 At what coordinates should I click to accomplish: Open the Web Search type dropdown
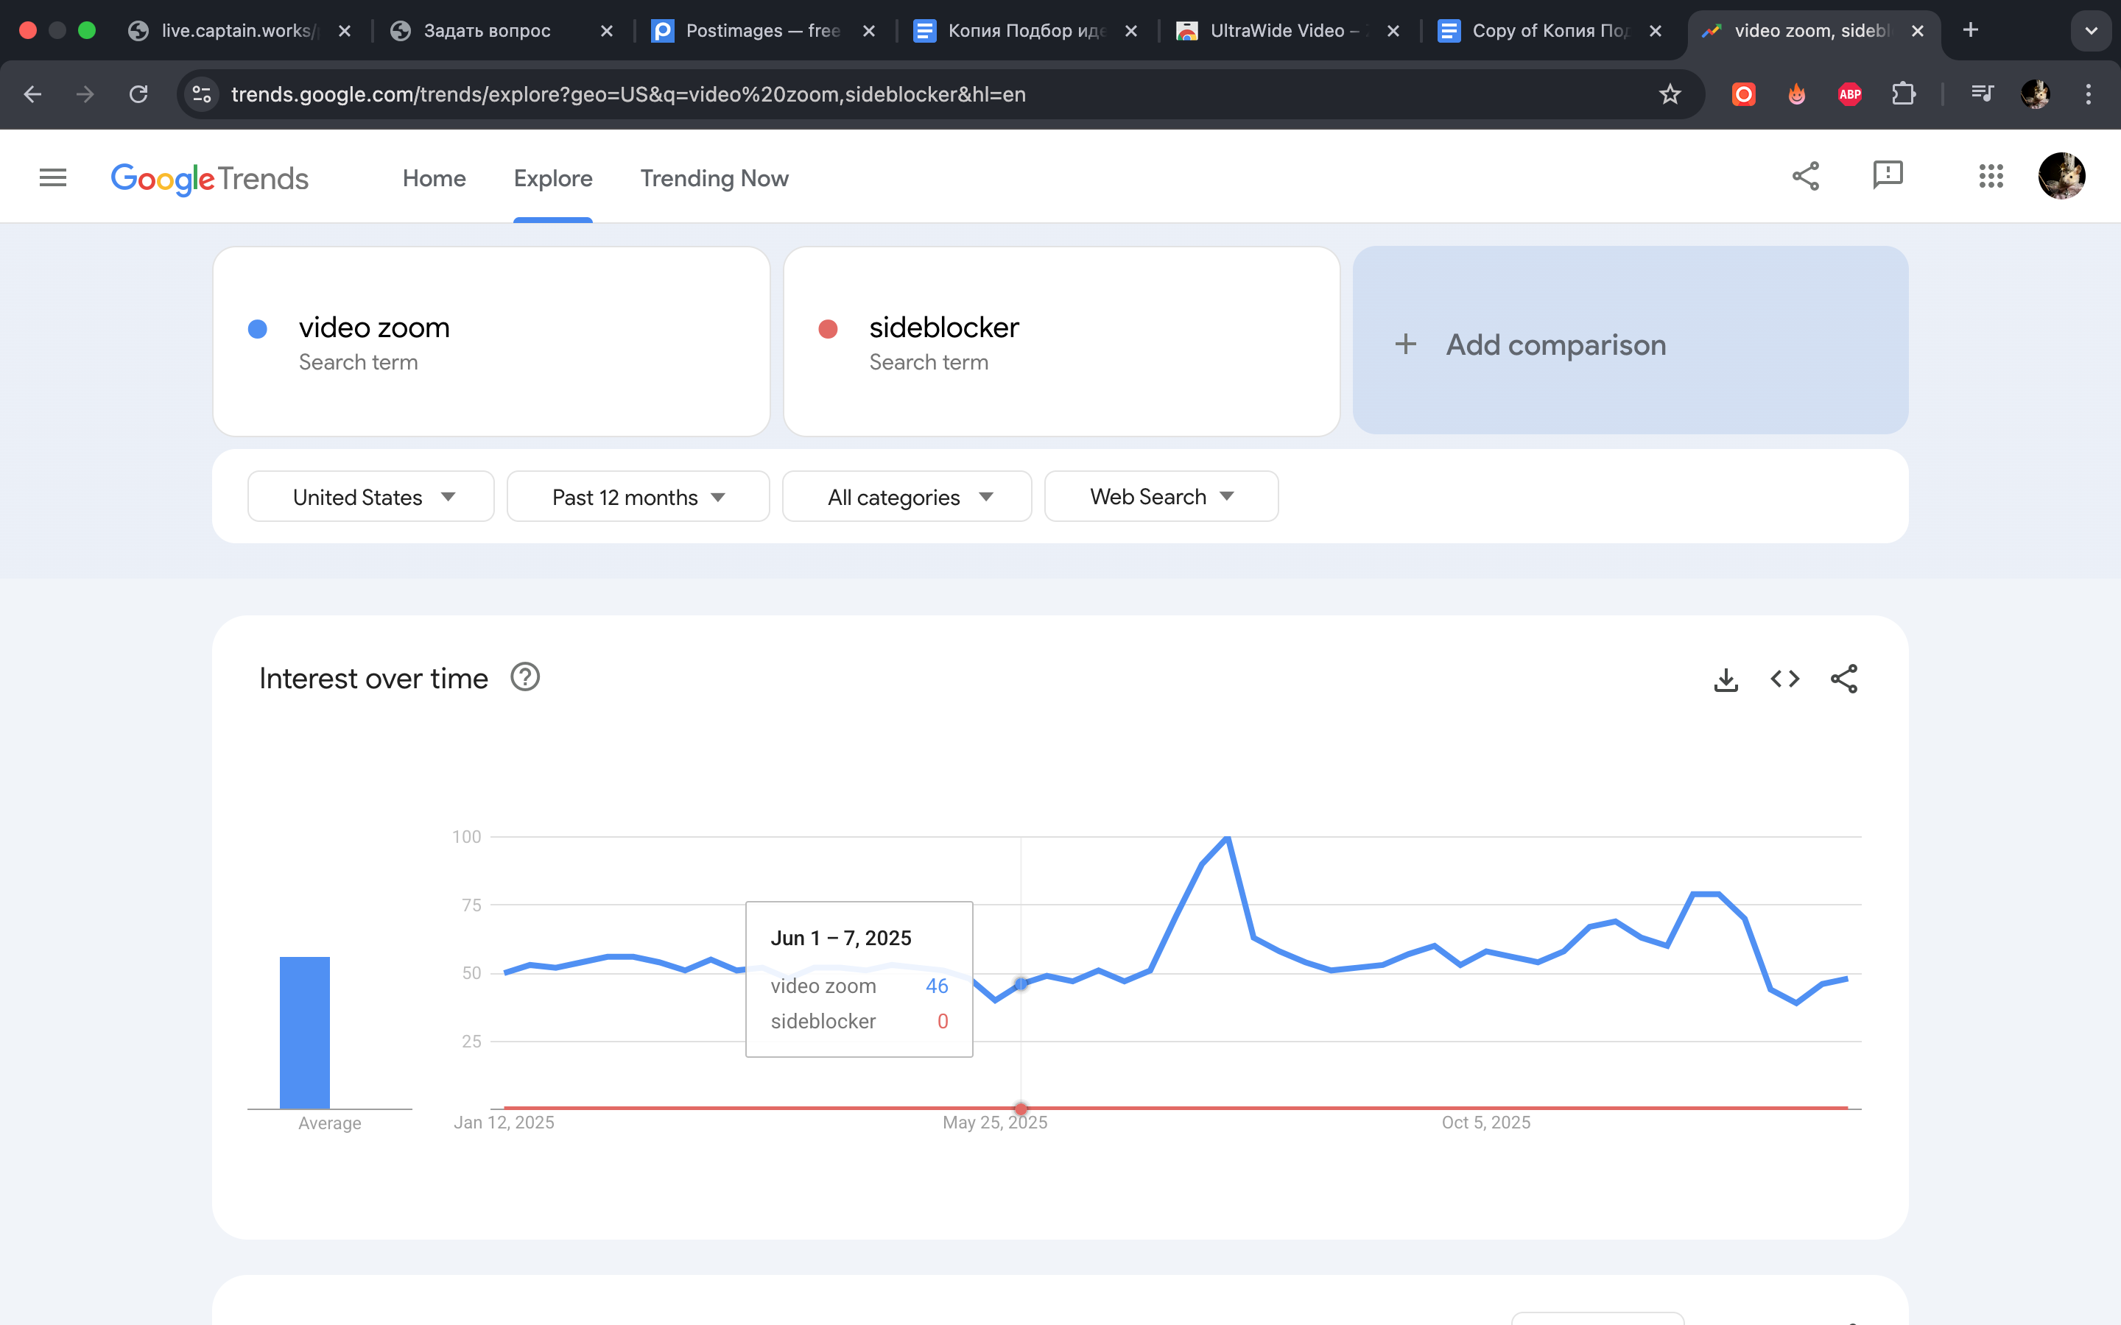tap(1161, 497)
